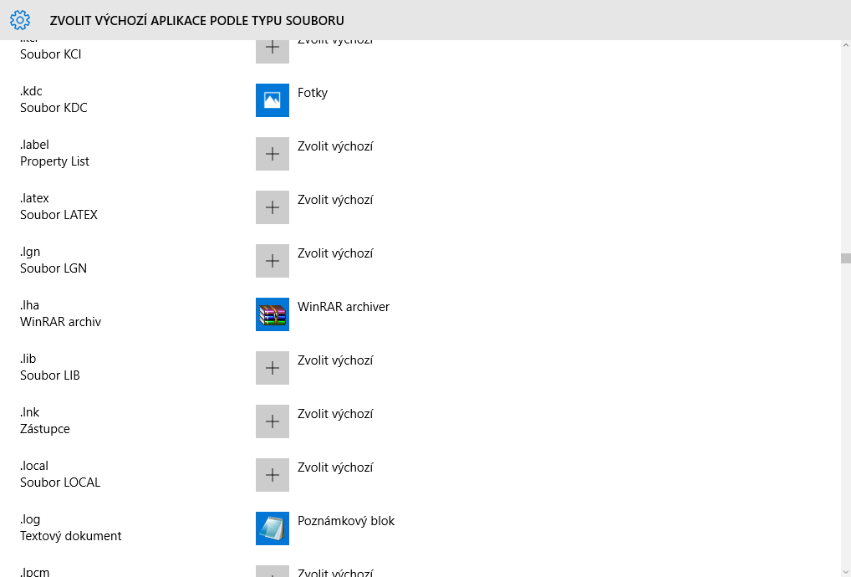Click the plus icon for .lgn extension
The height and width of the screenshot is (577, 851).
pyautogui.click(x=273, y=261)
